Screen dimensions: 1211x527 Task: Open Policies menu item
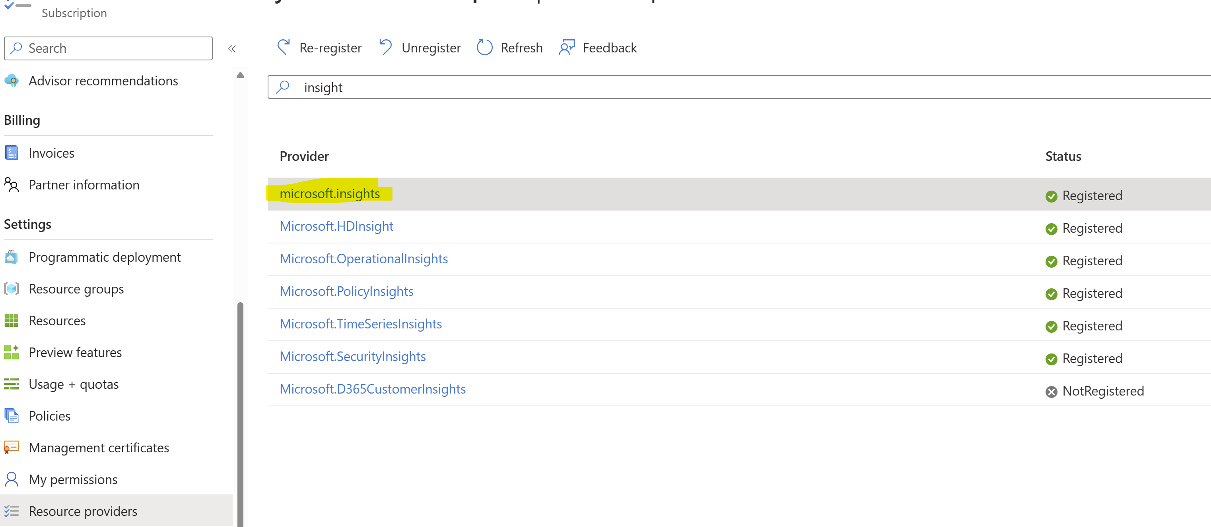[x=49, y=416]
